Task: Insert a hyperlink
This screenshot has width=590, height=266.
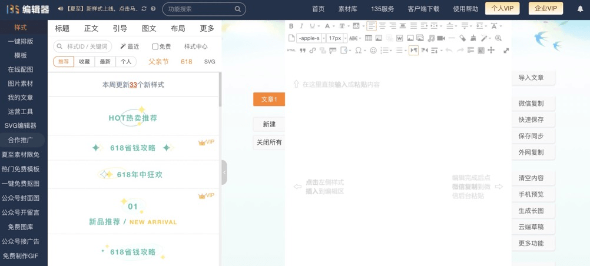Action: [313, 51]
